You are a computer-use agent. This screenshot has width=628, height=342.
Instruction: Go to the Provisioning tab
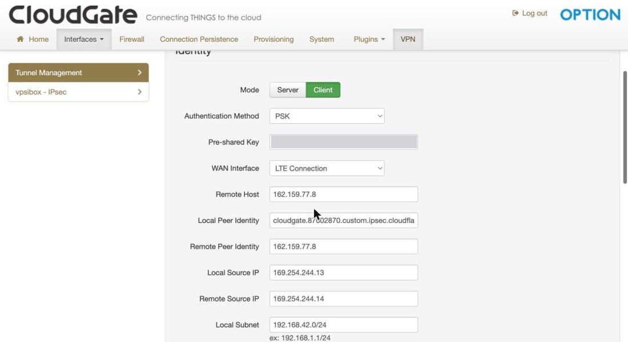[273, 39]
